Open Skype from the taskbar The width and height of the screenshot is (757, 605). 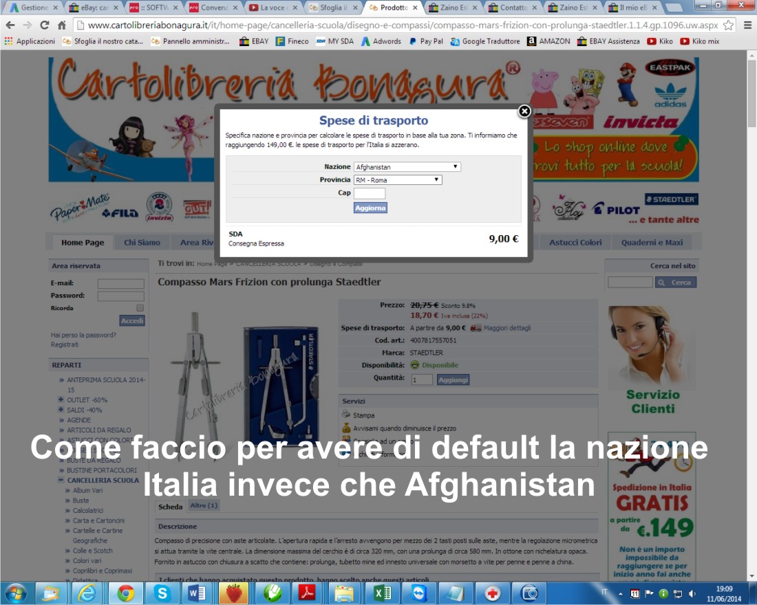[162, 593]
